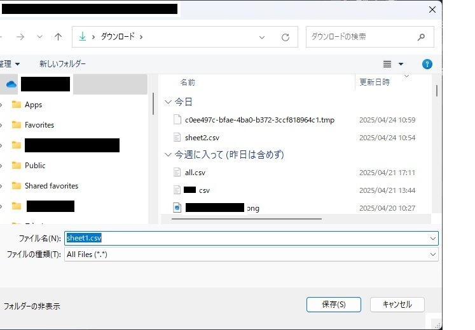
Task: Click the file list vertical scrollbar
Action: coord(436,91)
